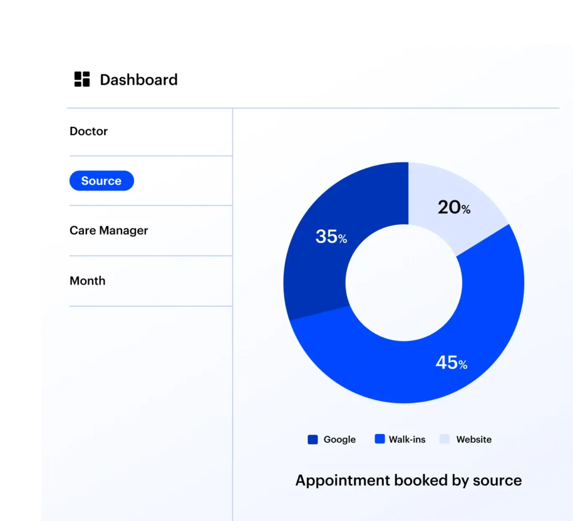Click the empty center of the donut chart
Screen dimensions: 573x521
pyautogui.click(x=404, y=282)
